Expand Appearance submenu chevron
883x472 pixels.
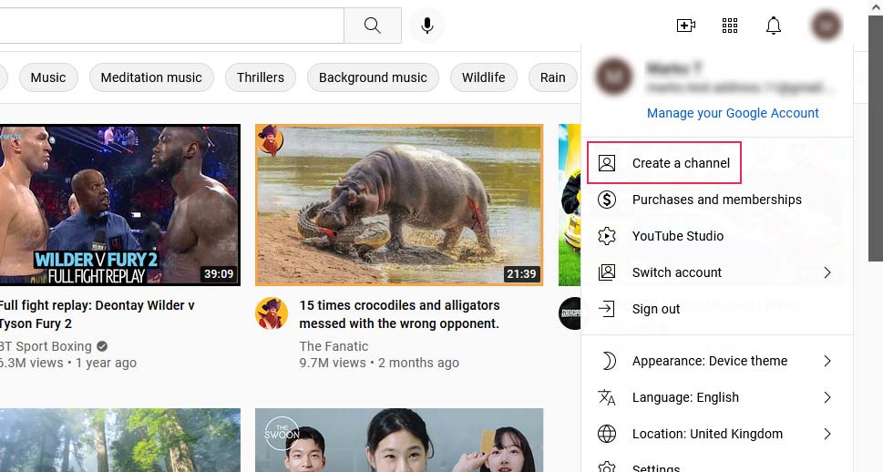(827, 361)
